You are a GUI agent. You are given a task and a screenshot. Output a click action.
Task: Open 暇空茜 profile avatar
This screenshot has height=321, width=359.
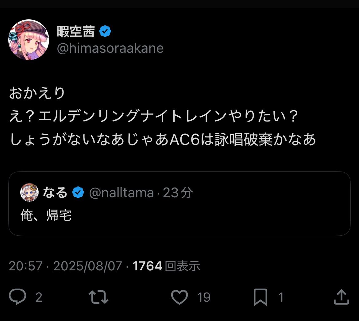point(29,40)
